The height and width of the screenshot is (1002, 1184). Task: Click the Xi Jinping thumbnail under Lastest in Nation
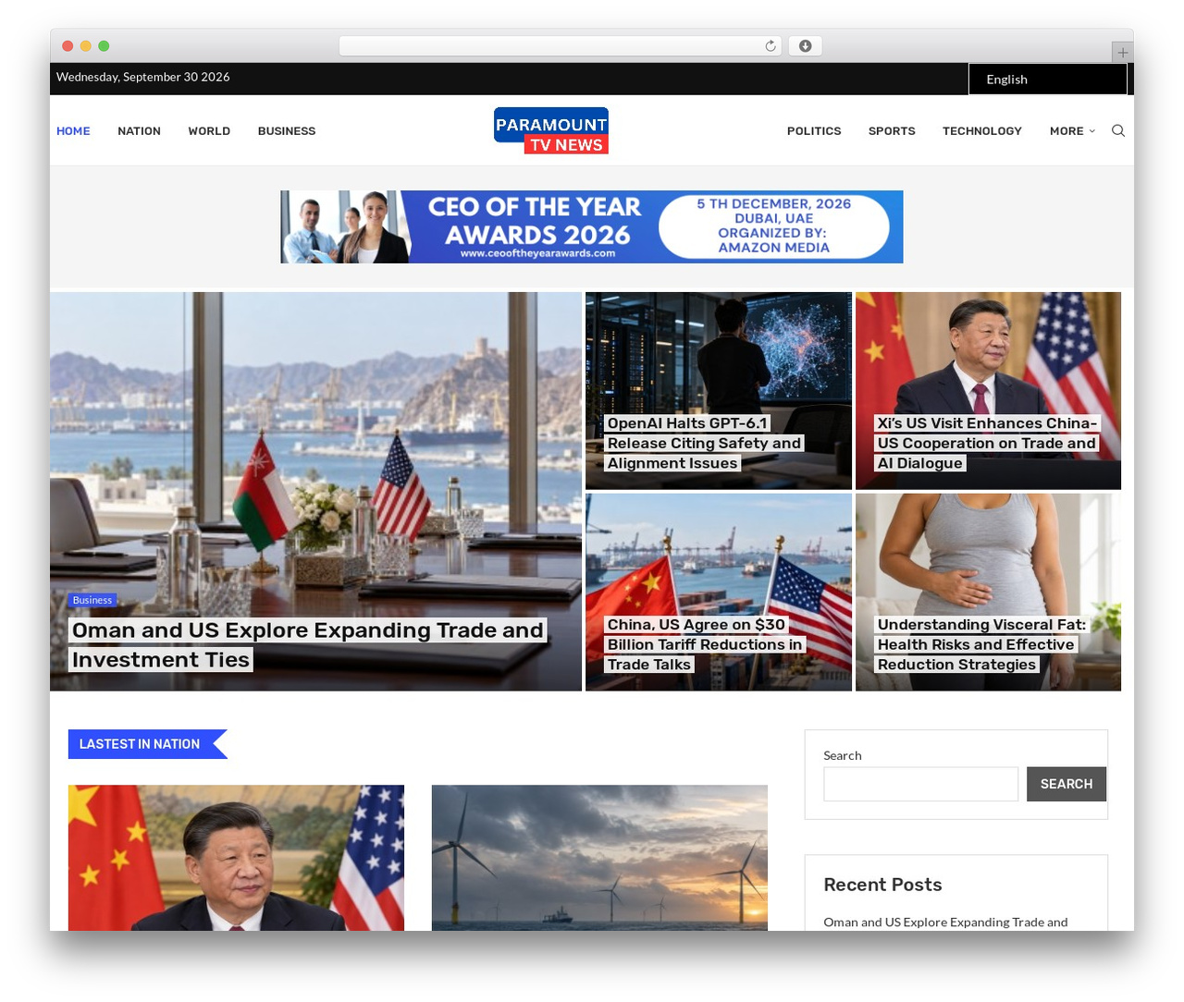[x=236, y=857]
